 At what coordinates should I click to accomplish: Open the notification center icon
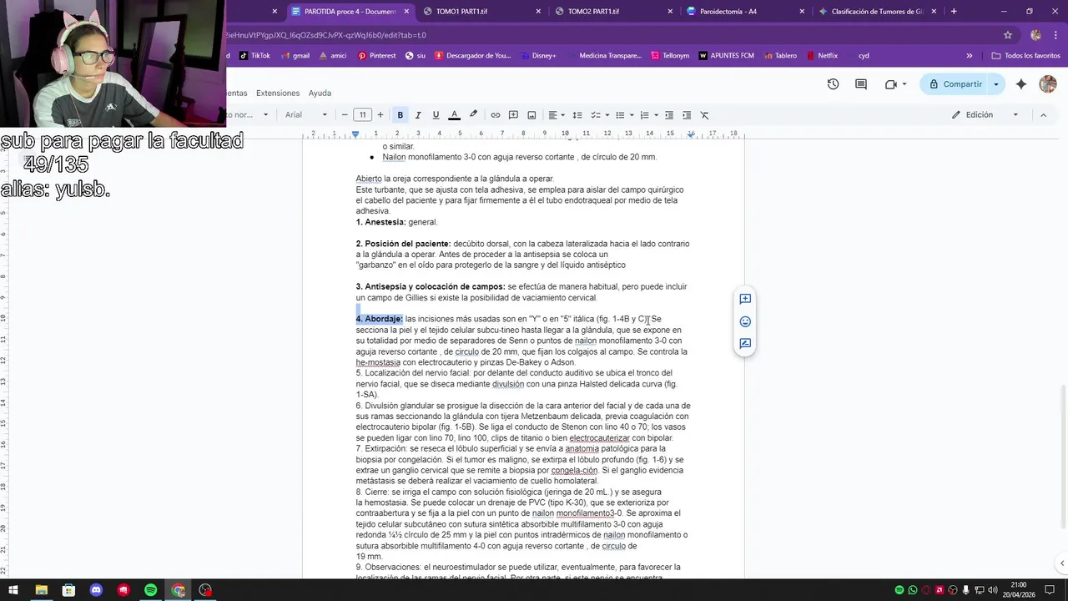pyautogui.click(x=1049, y=590)
